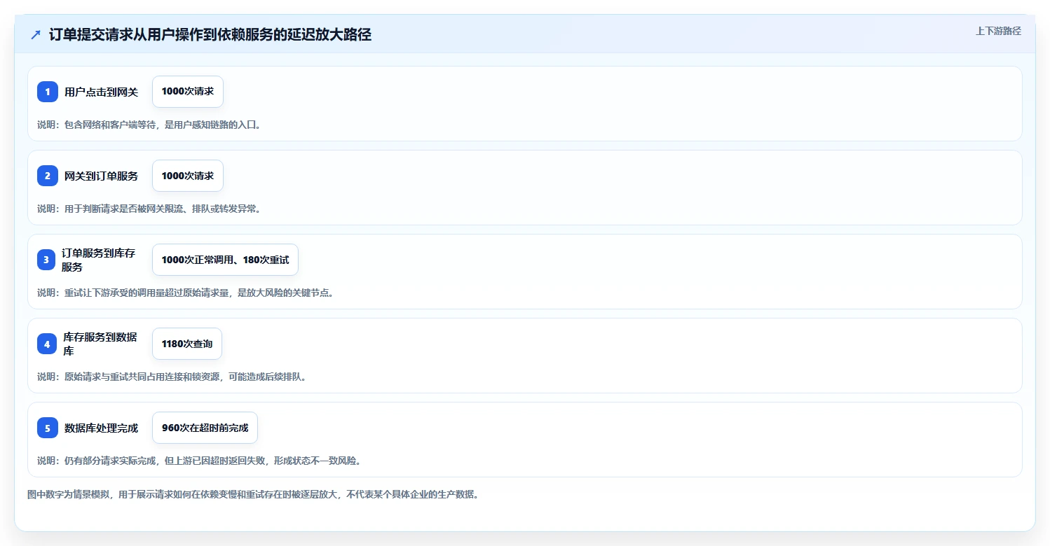Click the 1000次请求 chip in step 1
Viewport: 1050px width, 546px height.
188,92
